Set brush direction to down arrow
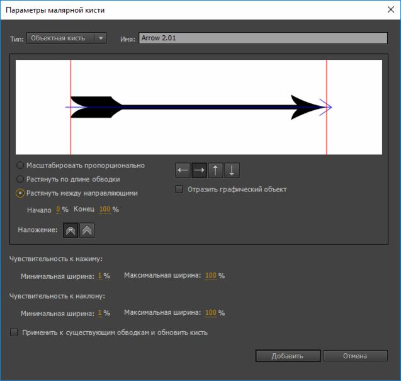This screenshot has height=381, width=401. (x=232, y=170)
